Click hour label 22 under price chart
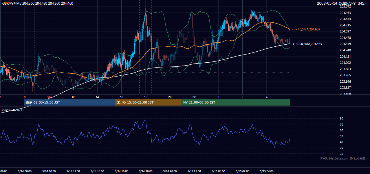This screenshot has height=174, width=370. (x=194, y=97)
